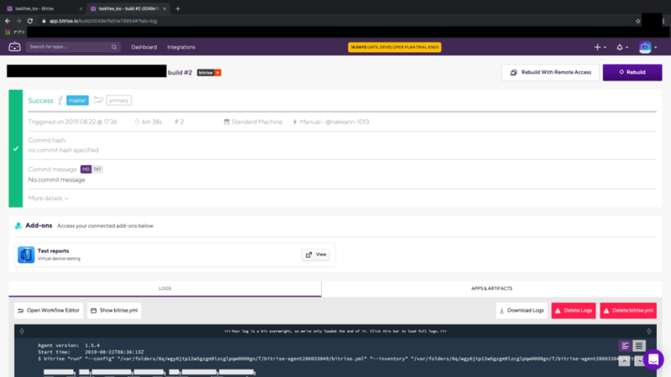Focus the Search for apps field
671x377 pixels.
73,47
